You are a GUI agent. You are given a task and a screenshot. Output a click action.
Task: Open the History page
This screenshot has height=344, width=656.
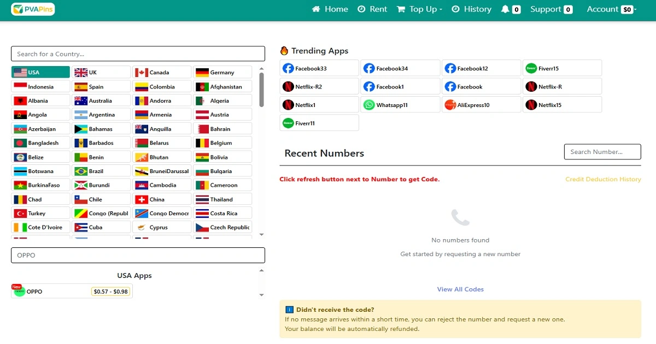471,9
